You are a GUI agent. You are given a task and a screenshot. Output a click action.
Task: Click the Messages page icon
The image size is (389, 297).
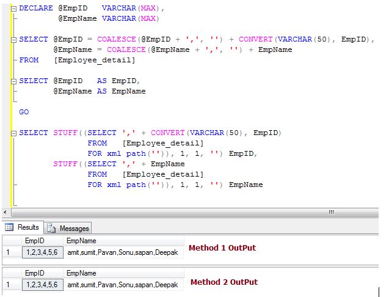tap(51, 228)
